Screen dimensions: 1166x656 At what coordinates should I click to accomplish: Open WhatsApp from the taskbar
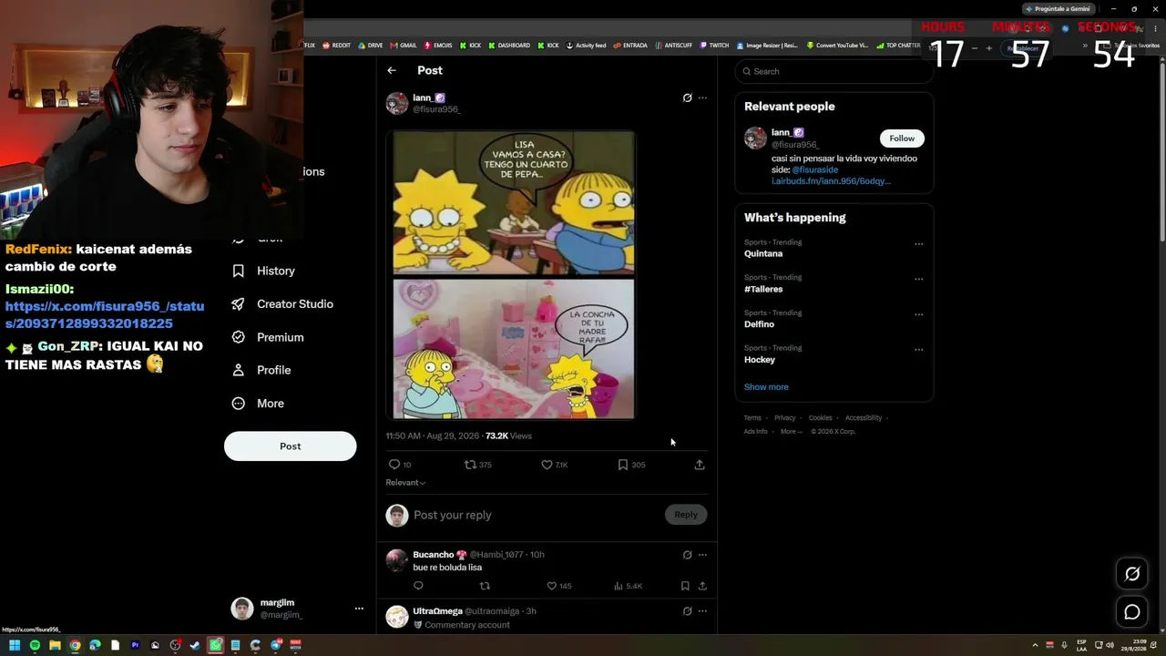coord(215,645)
